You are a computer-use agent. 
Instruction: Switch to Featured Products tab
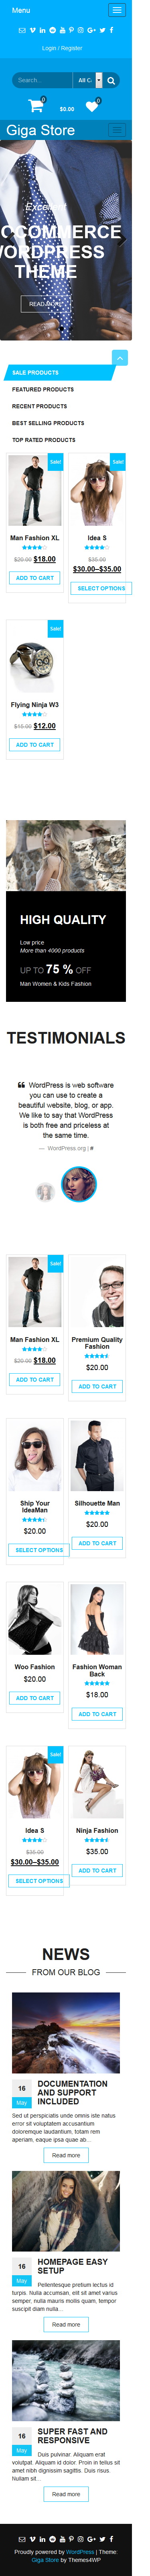coord(43,389)
